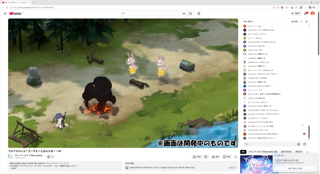The image size is (320, 174).
Task: Open @dirt_invasion chat message
Action: click(x=265, y=94)
